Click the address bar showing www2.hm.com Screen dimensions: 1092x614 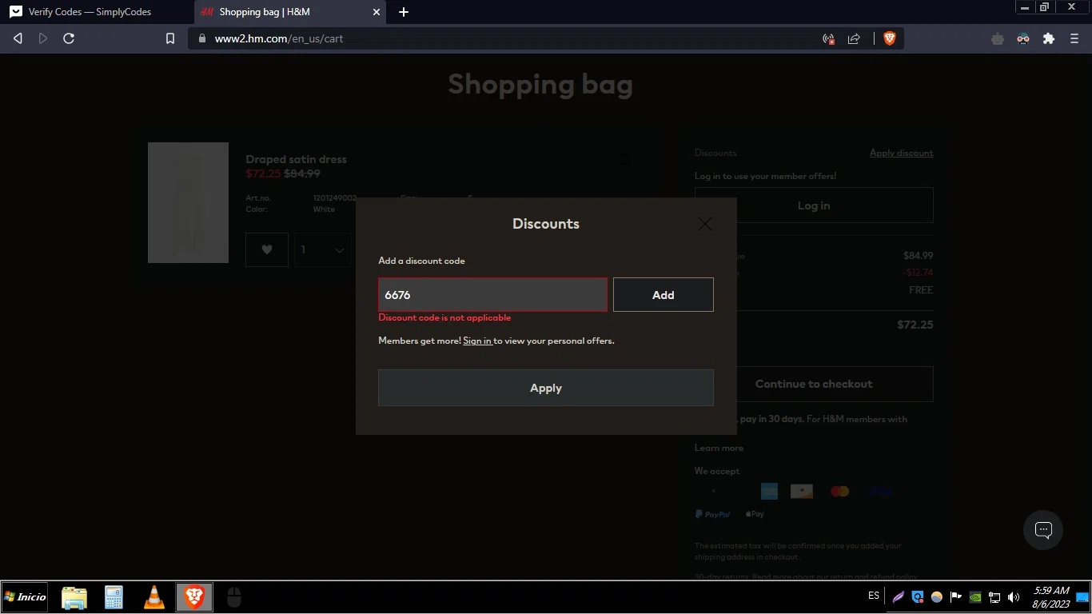click(x=512, y=38)
